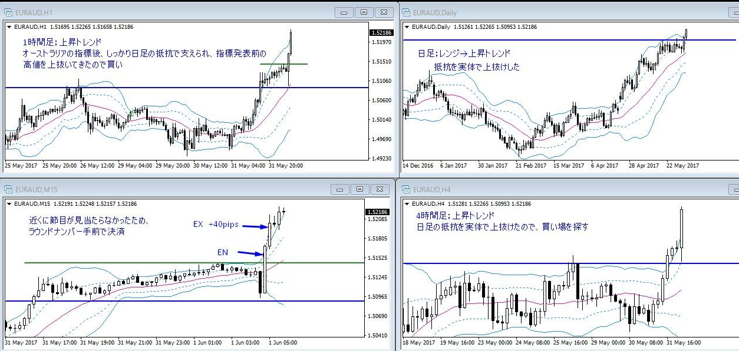Click the EURAUD,M15 window chart icon
The height and width of the screenshot is (351, 739).
coord(9,189)
